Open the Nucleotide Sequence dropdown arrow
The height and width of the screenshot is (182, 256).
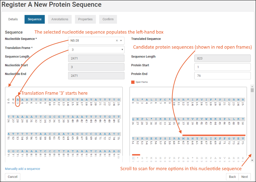point(121,41)
